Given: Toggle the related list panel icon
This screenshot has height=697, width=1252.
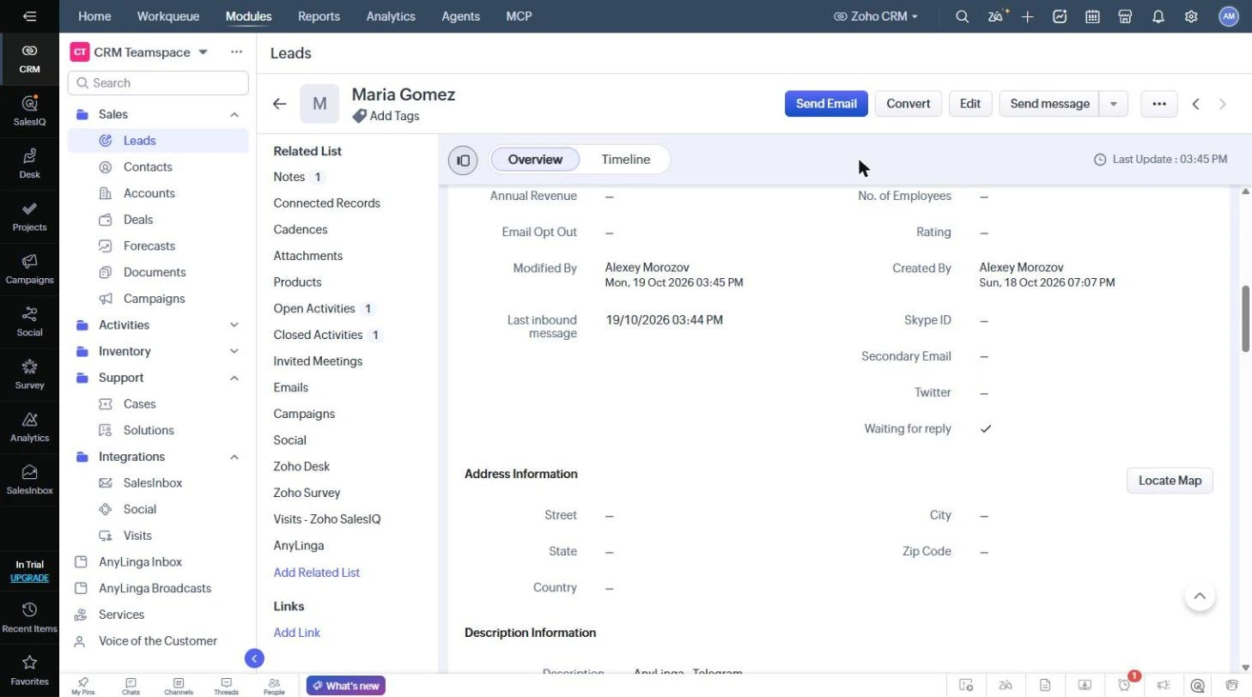Looking at the screenshot, I should coord(463,160).
